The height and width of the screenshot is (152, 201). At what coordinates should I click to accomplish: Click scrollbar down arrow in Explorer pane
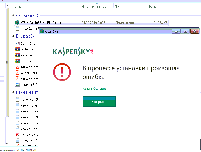pyautogui.click(x=7, y=144)
